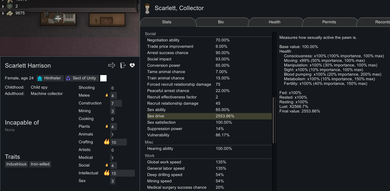390x191 pixels.
Task: Click the double flame passion icon on Intellectual
Action: 107,173
